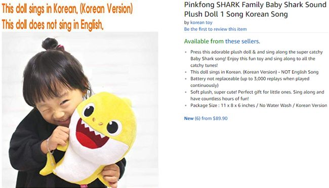The width and height of the screenshot is (329, 188).
Task: Select the "NOT English Song" bullet line
Action: pyautogui.click(x=254, y=72)
